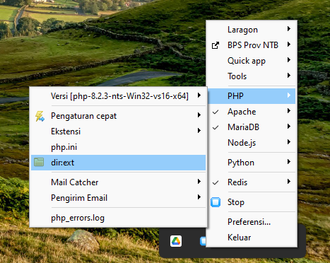Select the Pengirim Email label
330x263 pixels.
(x=79, y=198)
